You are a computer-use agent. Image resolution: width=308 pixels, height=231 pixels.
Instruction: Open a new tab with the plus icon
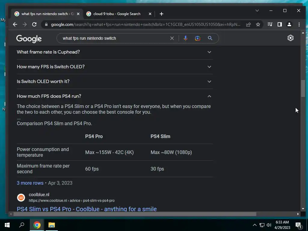[162, 14]
